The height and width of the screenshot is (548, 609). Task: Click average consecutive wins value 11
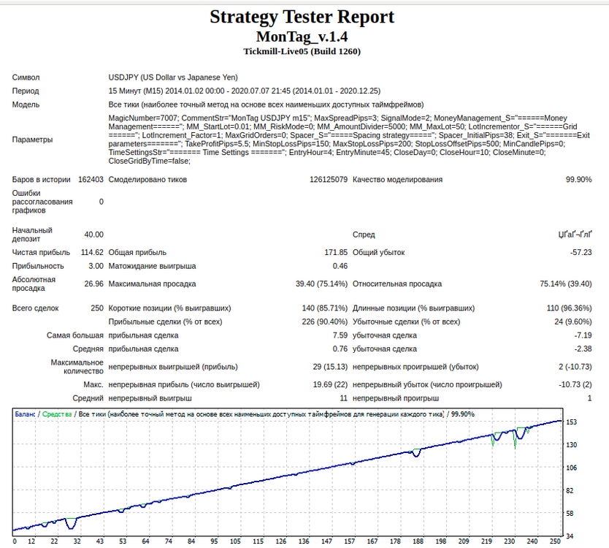343,398
